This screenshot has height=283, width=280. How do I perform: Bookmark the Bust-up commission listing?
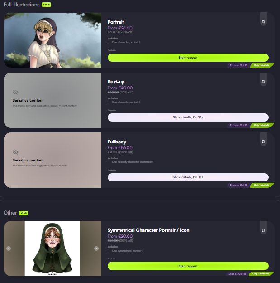pyautogui.click(x=263, y=82)
